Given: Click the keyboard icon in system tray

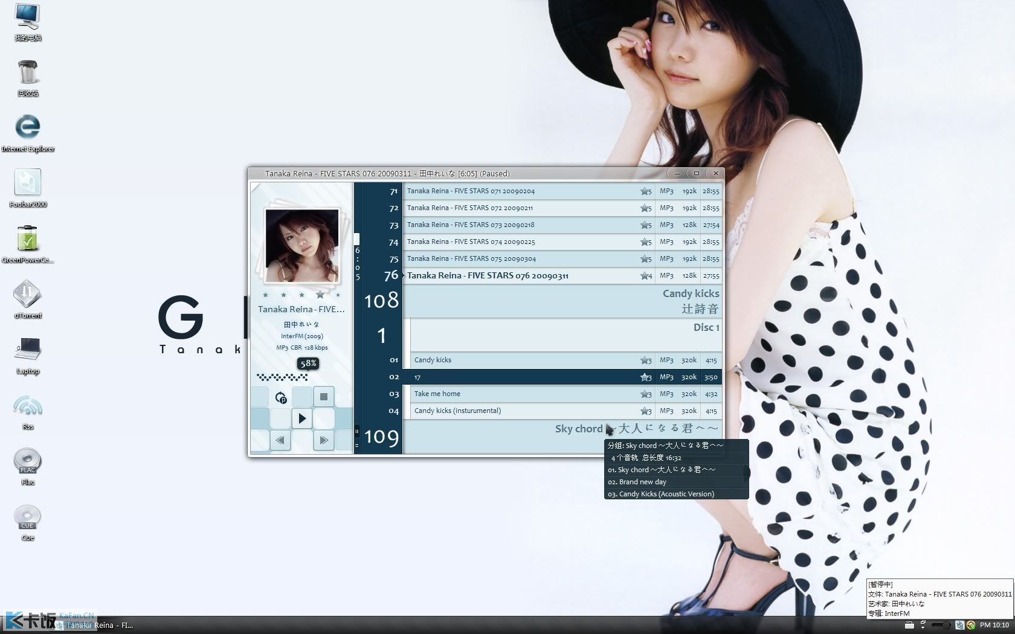Looking at the screenshot, I should 909,626.
